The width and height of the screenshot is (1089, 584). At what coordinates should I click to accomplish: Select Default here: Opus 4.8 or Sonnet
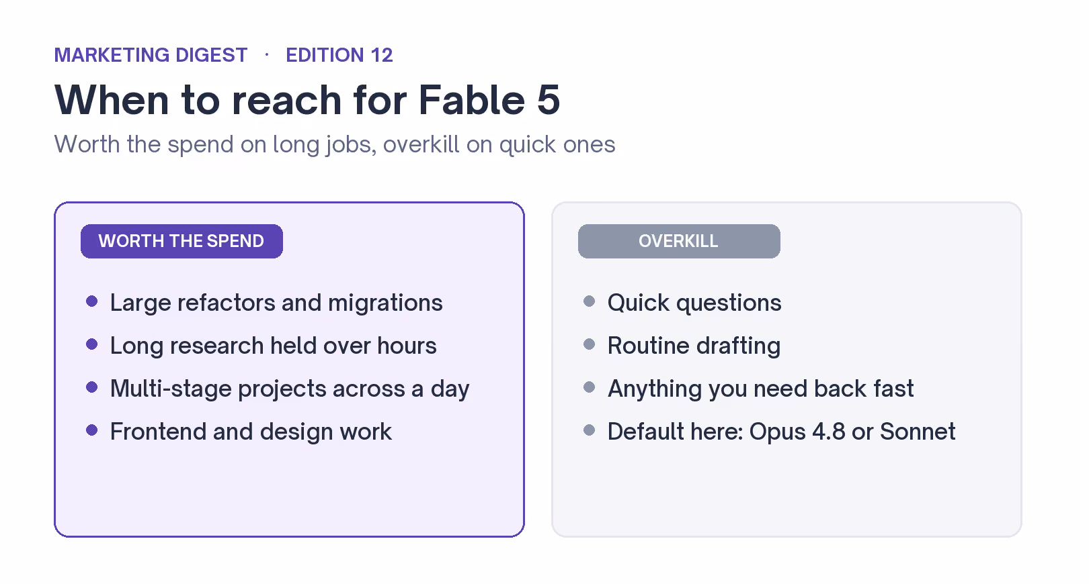(782, 432)
